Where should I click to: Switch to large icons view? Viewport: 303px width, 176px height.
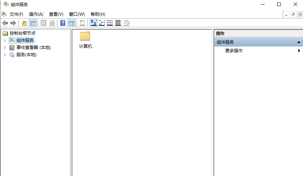93,23
